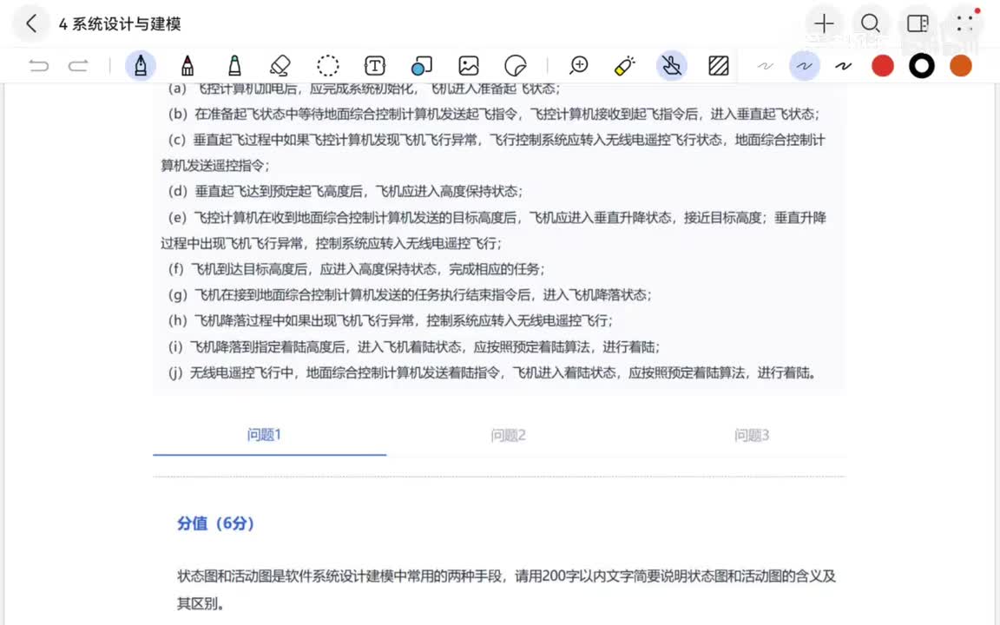Click the question text 状态图和活动图是软件系统
This screenshot has width=1000, height=625.
tap(506, 589)
